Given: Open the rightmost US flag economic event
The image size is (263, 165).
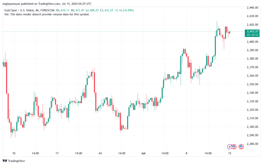Looking at the screenshot, I should point(241,147).
